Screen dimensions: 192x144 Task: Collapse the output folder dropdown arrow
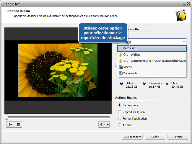click(x=184, y=42)
